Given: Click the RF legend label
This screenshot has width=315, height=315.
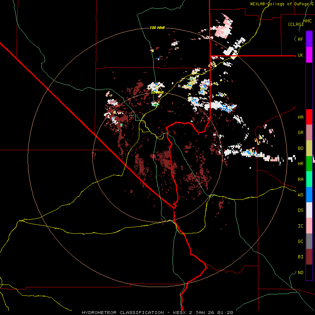Looking at the screenshot, I should pos(300,39).
